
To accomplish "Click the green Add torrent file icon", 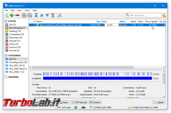I will tap(12, 15).
